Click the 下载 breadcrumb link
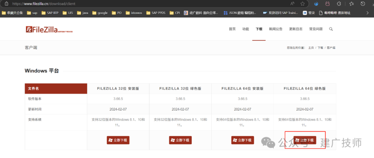 pos(320,48)
